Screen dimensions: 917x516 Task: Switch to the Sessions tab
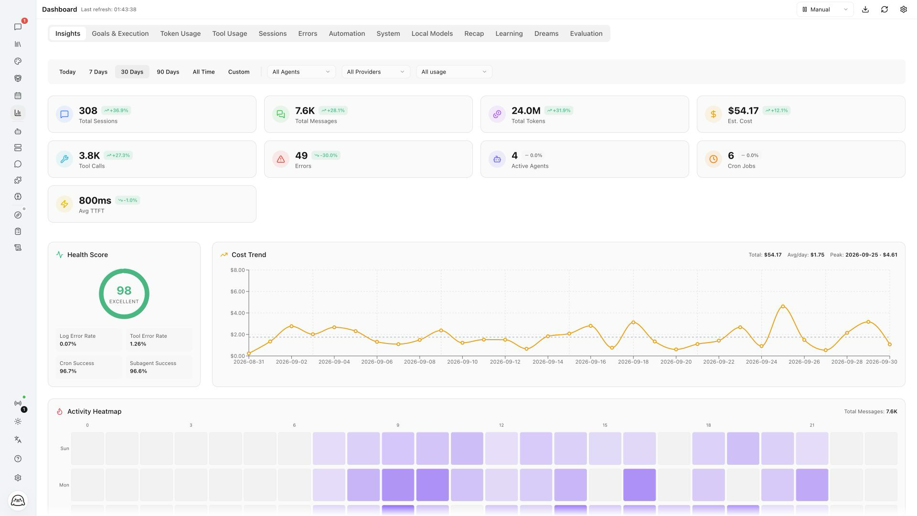pyautogui.click(x=273, y=33)
